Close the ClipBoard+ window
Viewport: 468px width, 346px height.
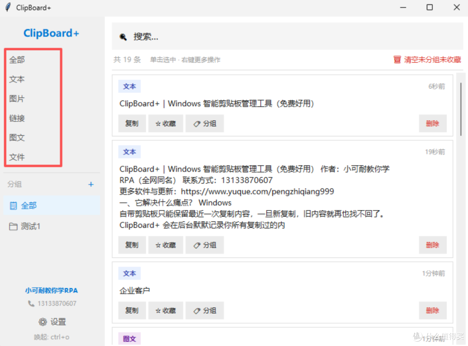(457, 7)
